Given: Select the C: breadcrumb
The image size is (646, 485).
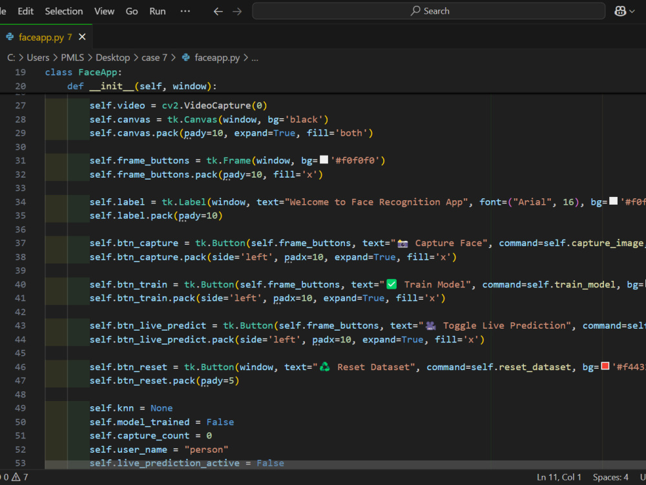Looking at the screenshot, I should click(11, 57).
